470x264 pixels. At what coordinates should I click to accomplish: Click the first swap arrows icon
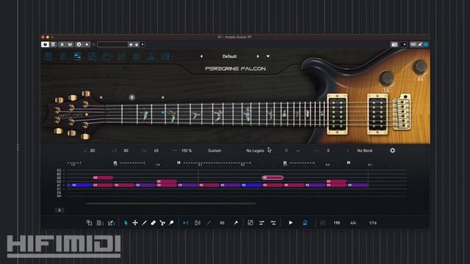tap(261, 223)
